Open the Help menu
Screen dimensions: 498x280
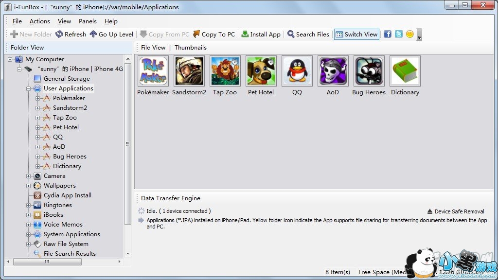111,21
